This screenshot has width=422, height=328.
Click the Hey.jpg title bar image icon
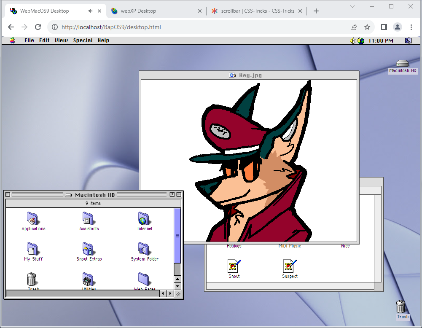pyautogui.click(x=232, y=75)
